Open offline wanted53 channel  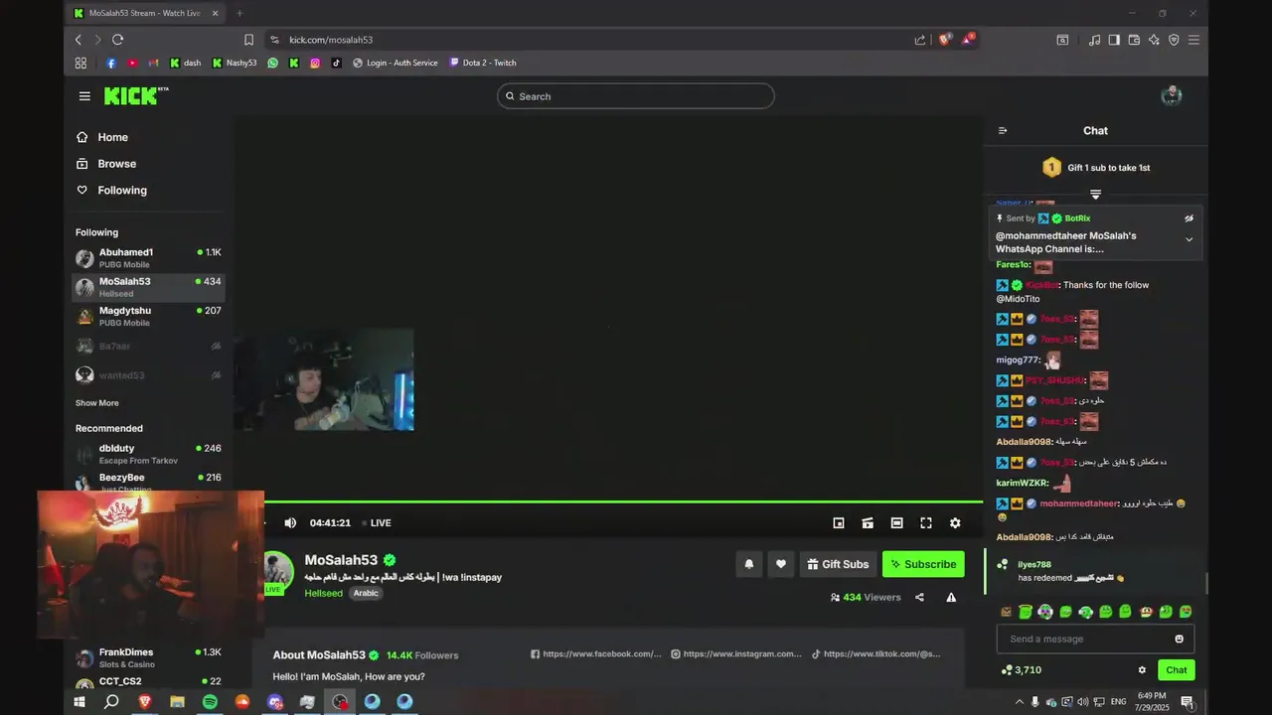(x=148, y=375)
